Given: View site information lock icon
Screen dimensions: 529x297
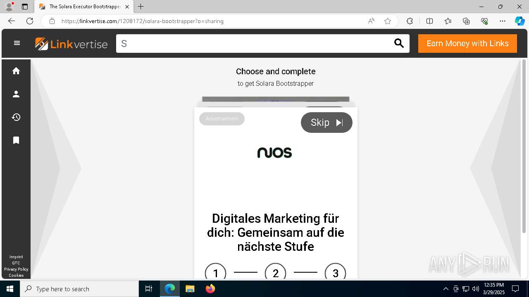Looking at the screenshot, I should (52, 21).
